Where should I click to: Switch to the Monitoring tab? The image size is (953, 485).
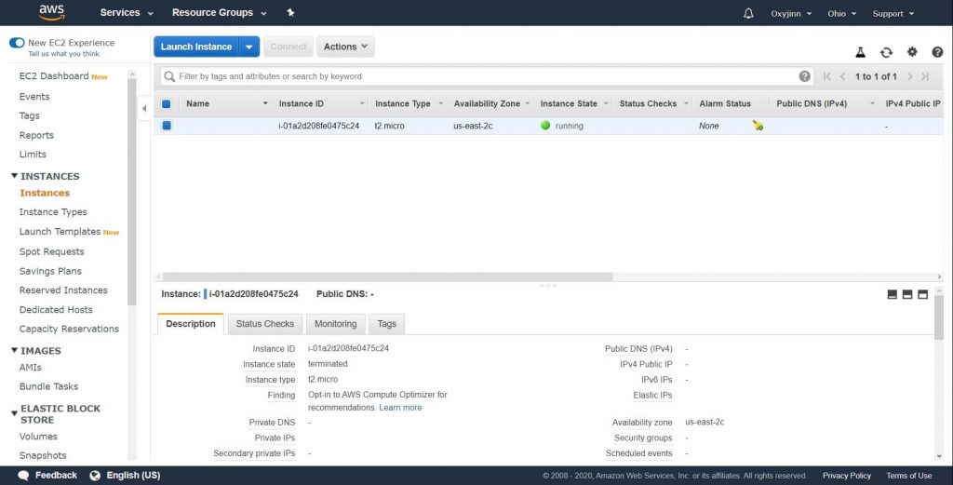point(335,324)
